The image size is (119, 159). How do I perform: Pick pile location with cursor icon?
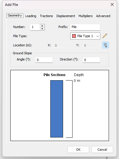click(x=105, y=45)
